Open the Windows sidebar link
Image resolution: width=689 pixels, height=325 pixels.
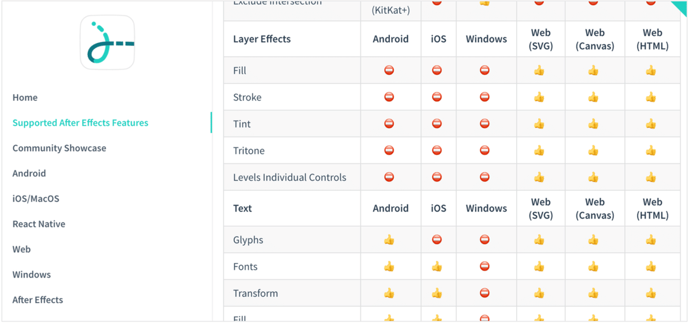(x=32, y=274)
